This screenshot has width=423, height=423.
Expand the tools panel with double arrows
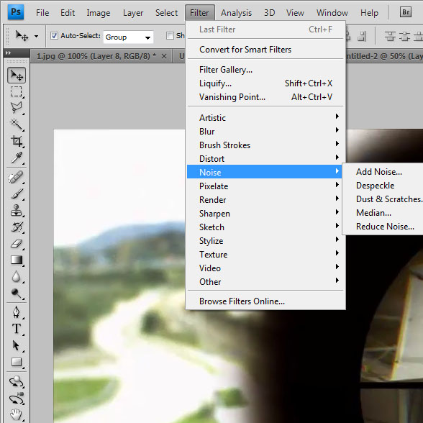(x=8, y=53)
